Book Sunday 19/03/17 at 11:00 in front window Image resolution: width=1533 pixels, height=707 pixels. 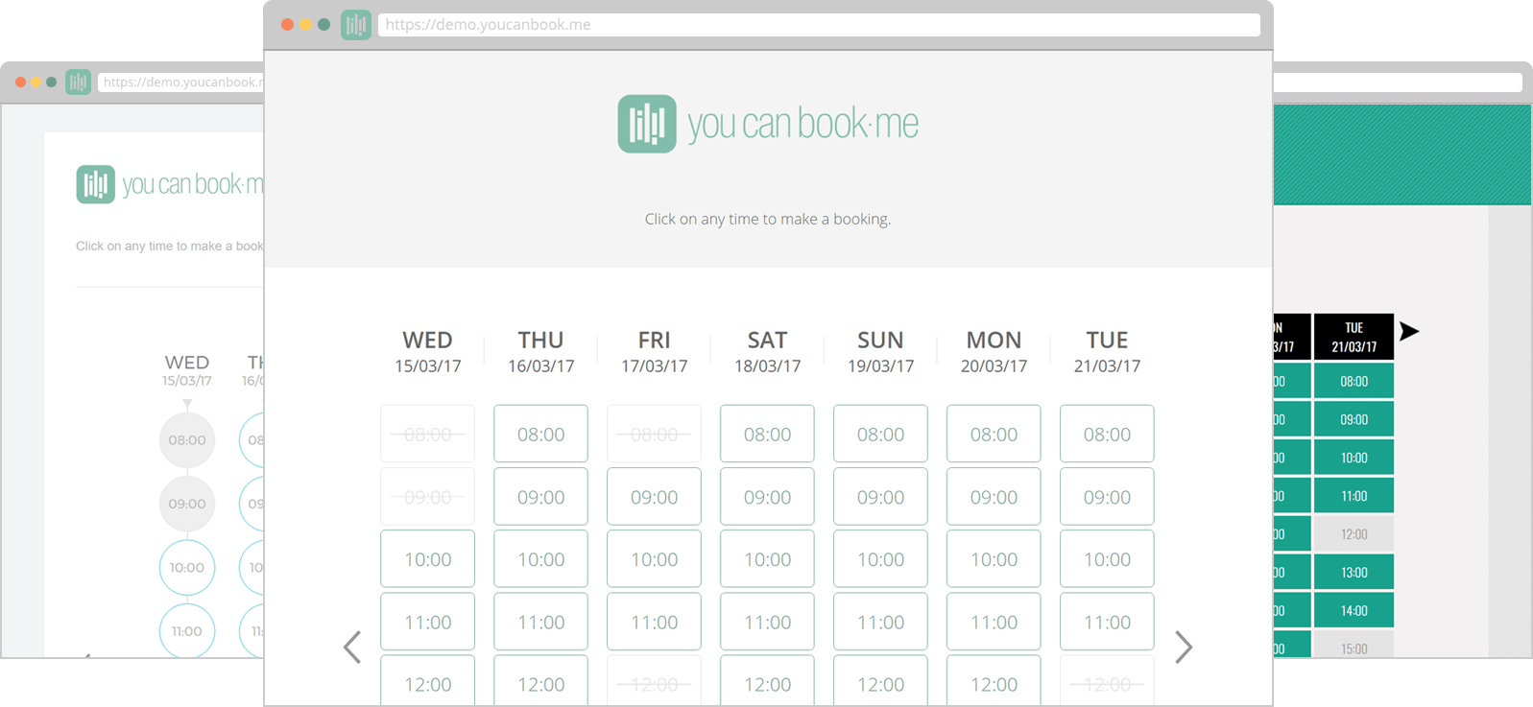pos(881,622)
